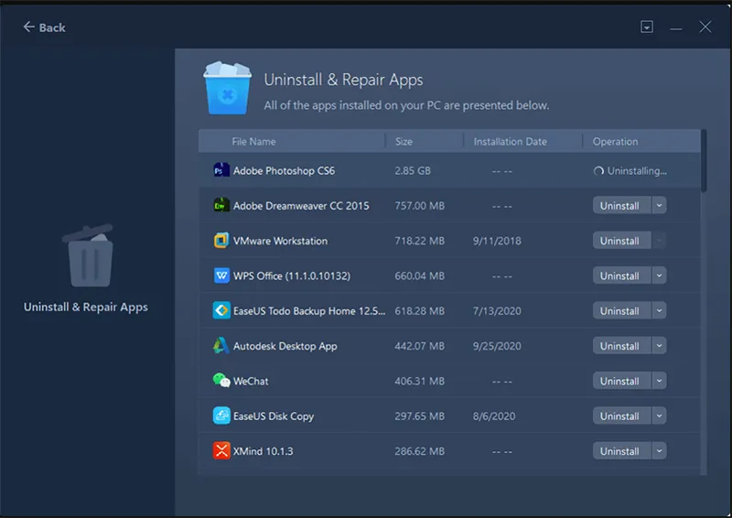Click the Adobe Photoshop CS6 icon
The image size is (732, 518).
[x=221, y=170]
